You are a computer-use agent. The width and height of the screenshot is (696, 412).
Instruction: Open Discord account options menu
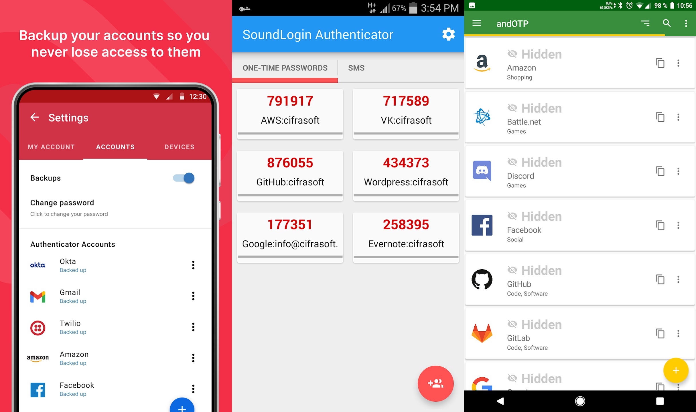coord(678,171)
